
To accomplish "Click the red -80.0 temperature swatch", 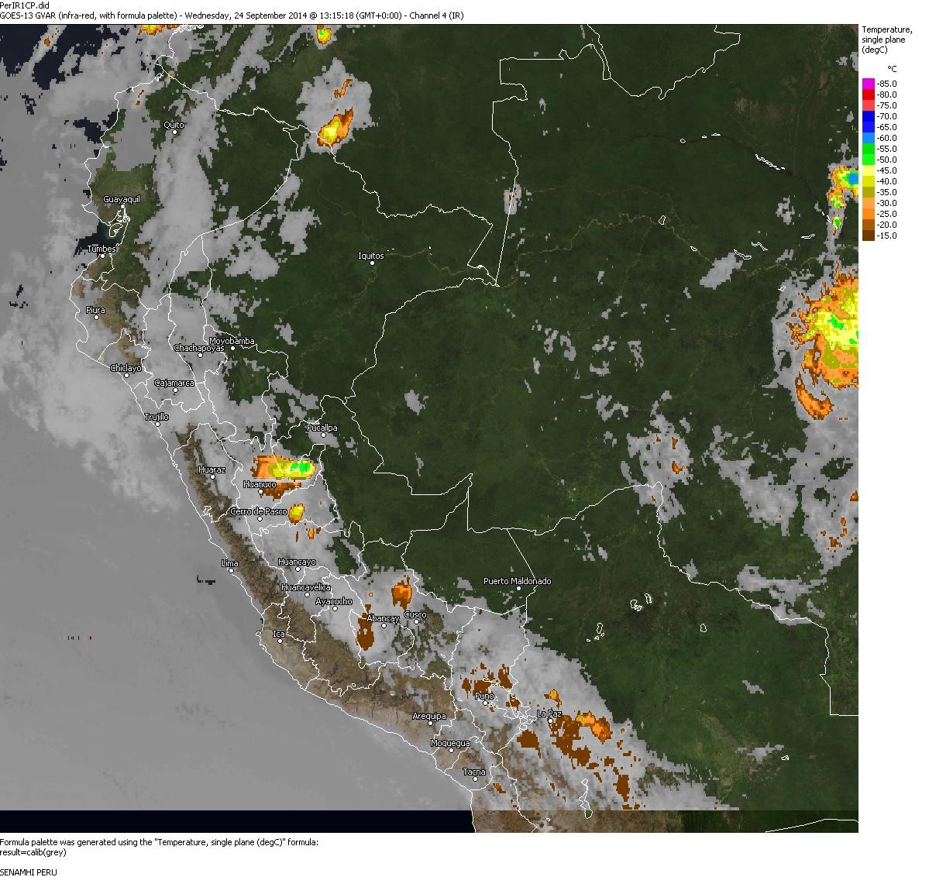I will click(869, 95).
